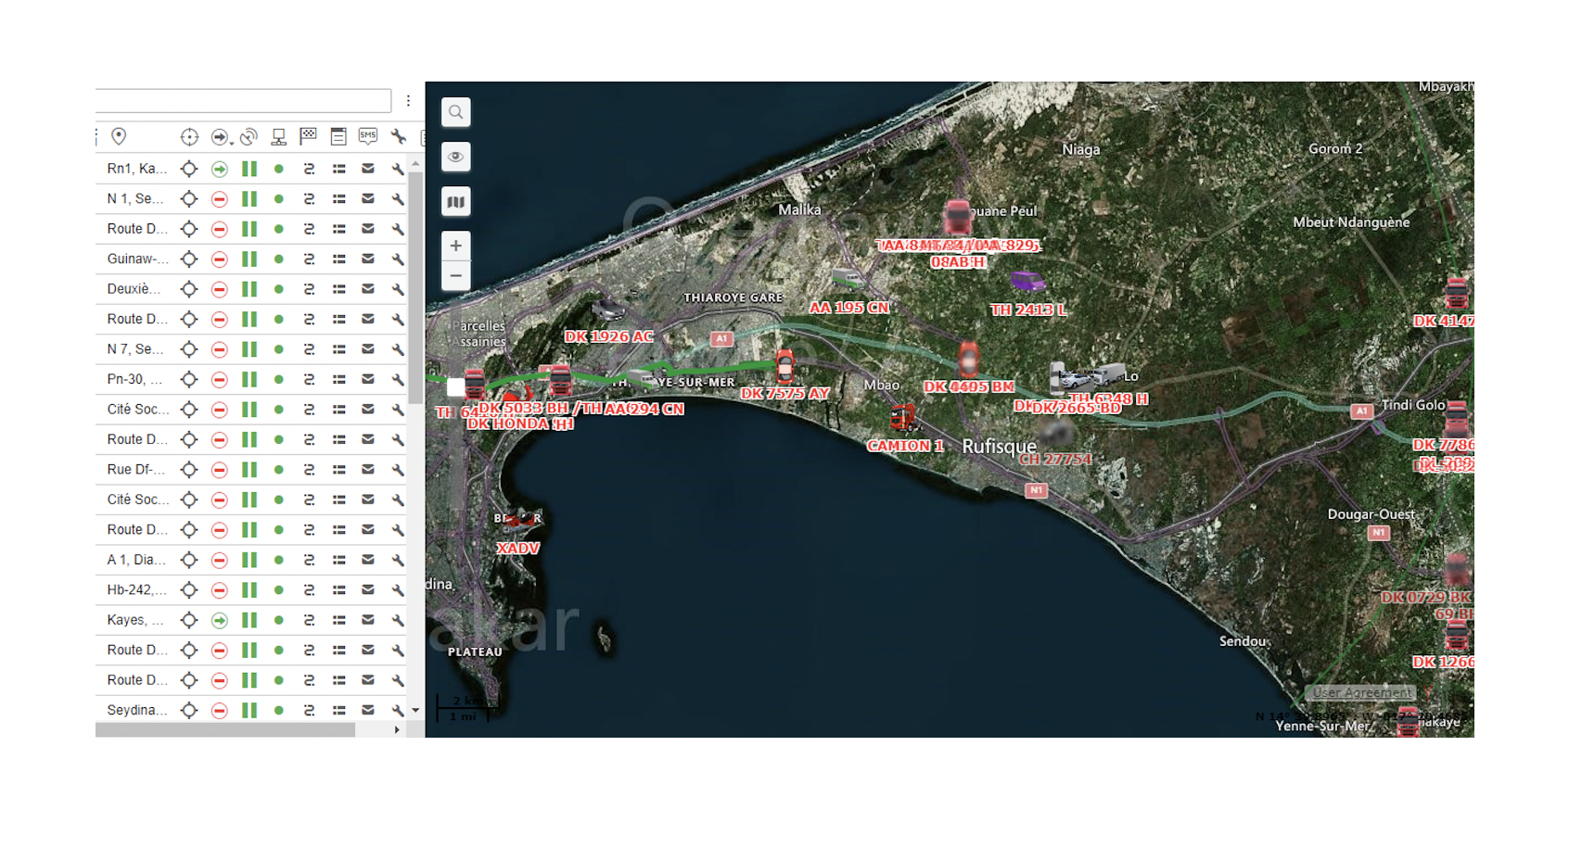The width and height of the screenshot is (1569, 860).
Task: Select the N 1, Se... unit name
Action: [135, 198]
